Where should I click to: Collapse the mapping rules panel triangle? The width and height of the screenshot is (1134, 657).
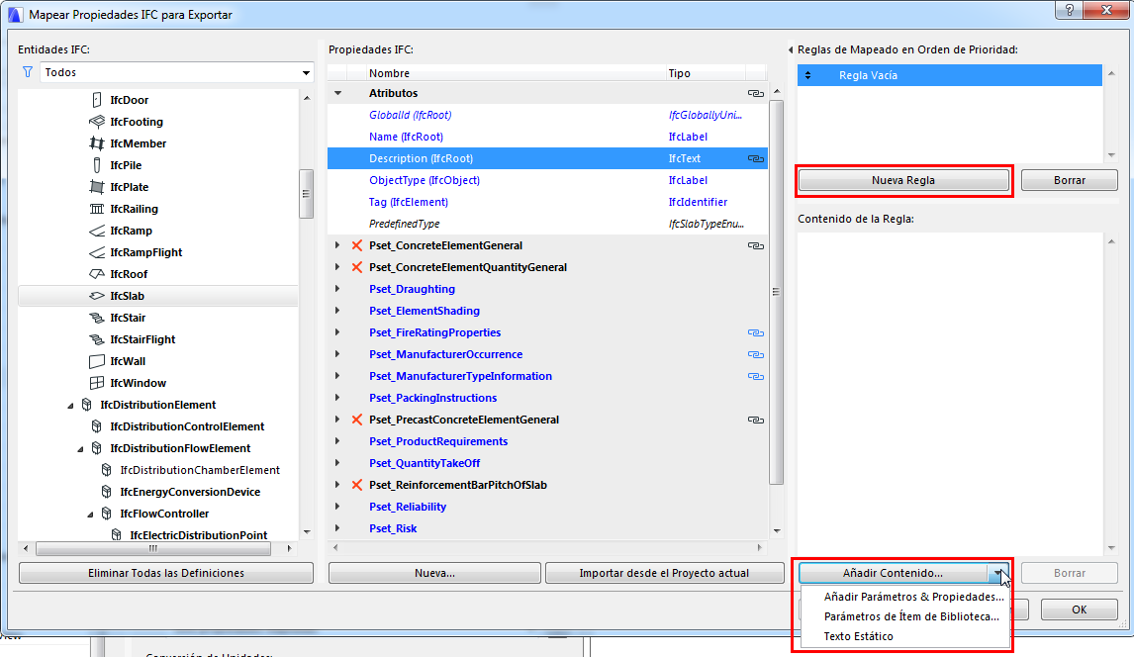pos(791,49)
